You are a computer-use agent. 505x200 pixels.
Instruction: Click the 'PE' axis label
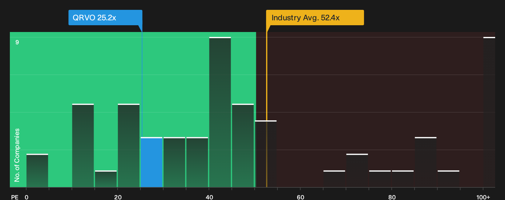point(15,197)
